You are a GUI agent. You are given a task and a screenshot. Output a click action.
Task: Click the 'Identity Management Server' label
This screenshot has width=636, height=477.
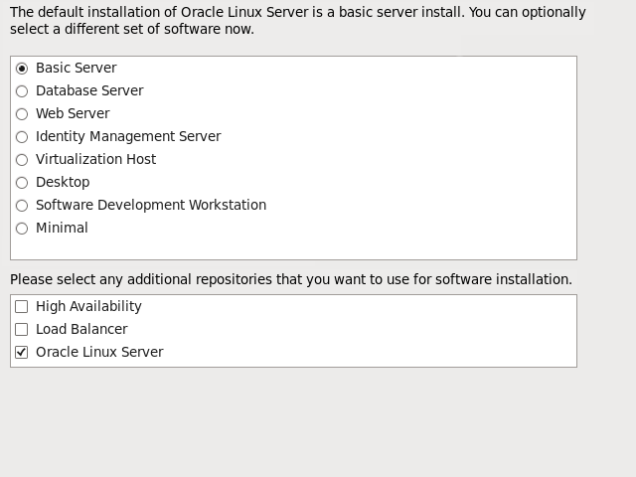click(128, 136)
